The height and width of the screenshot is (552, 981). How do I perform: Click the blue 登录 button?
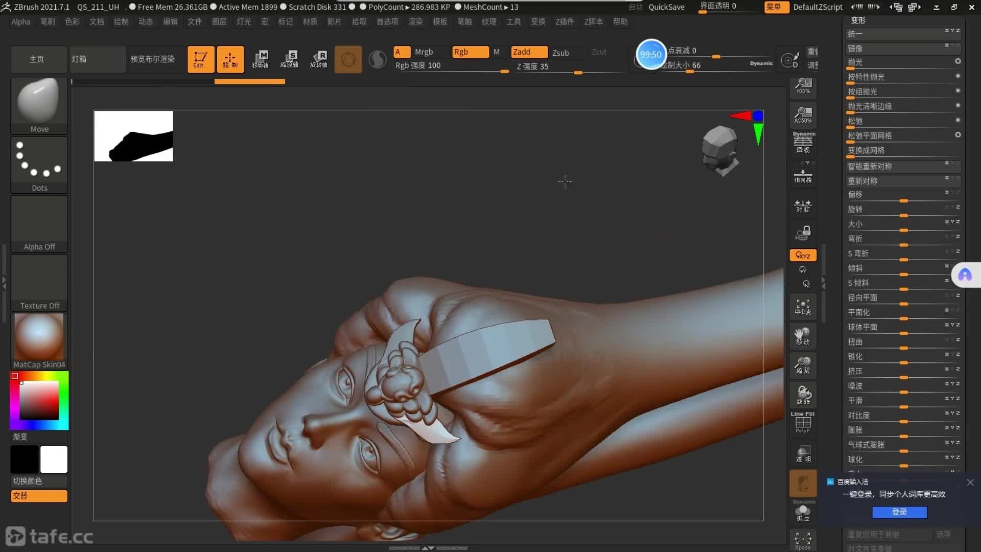[899, 512]
